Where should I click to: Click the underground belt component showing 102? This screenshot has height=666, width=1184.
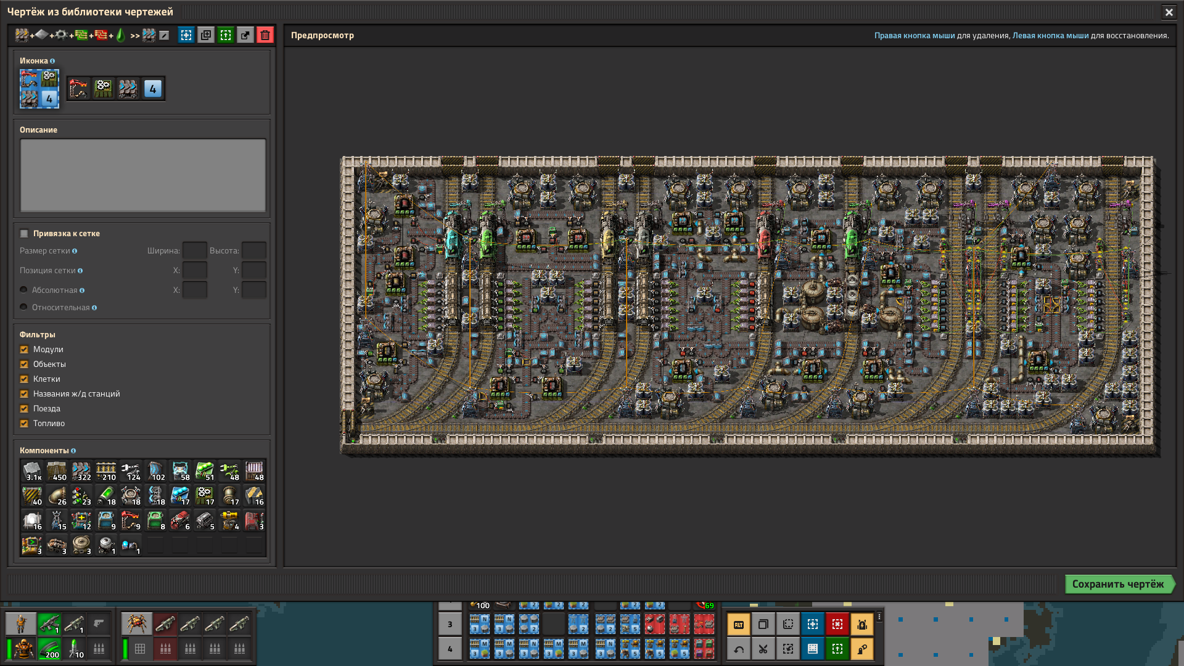point(155,471)
